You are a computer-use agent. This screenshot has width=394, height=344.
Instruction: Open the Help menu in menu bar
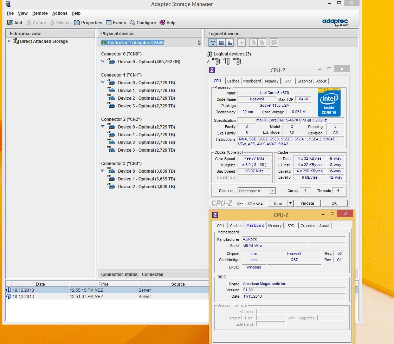tap(76, 13)
